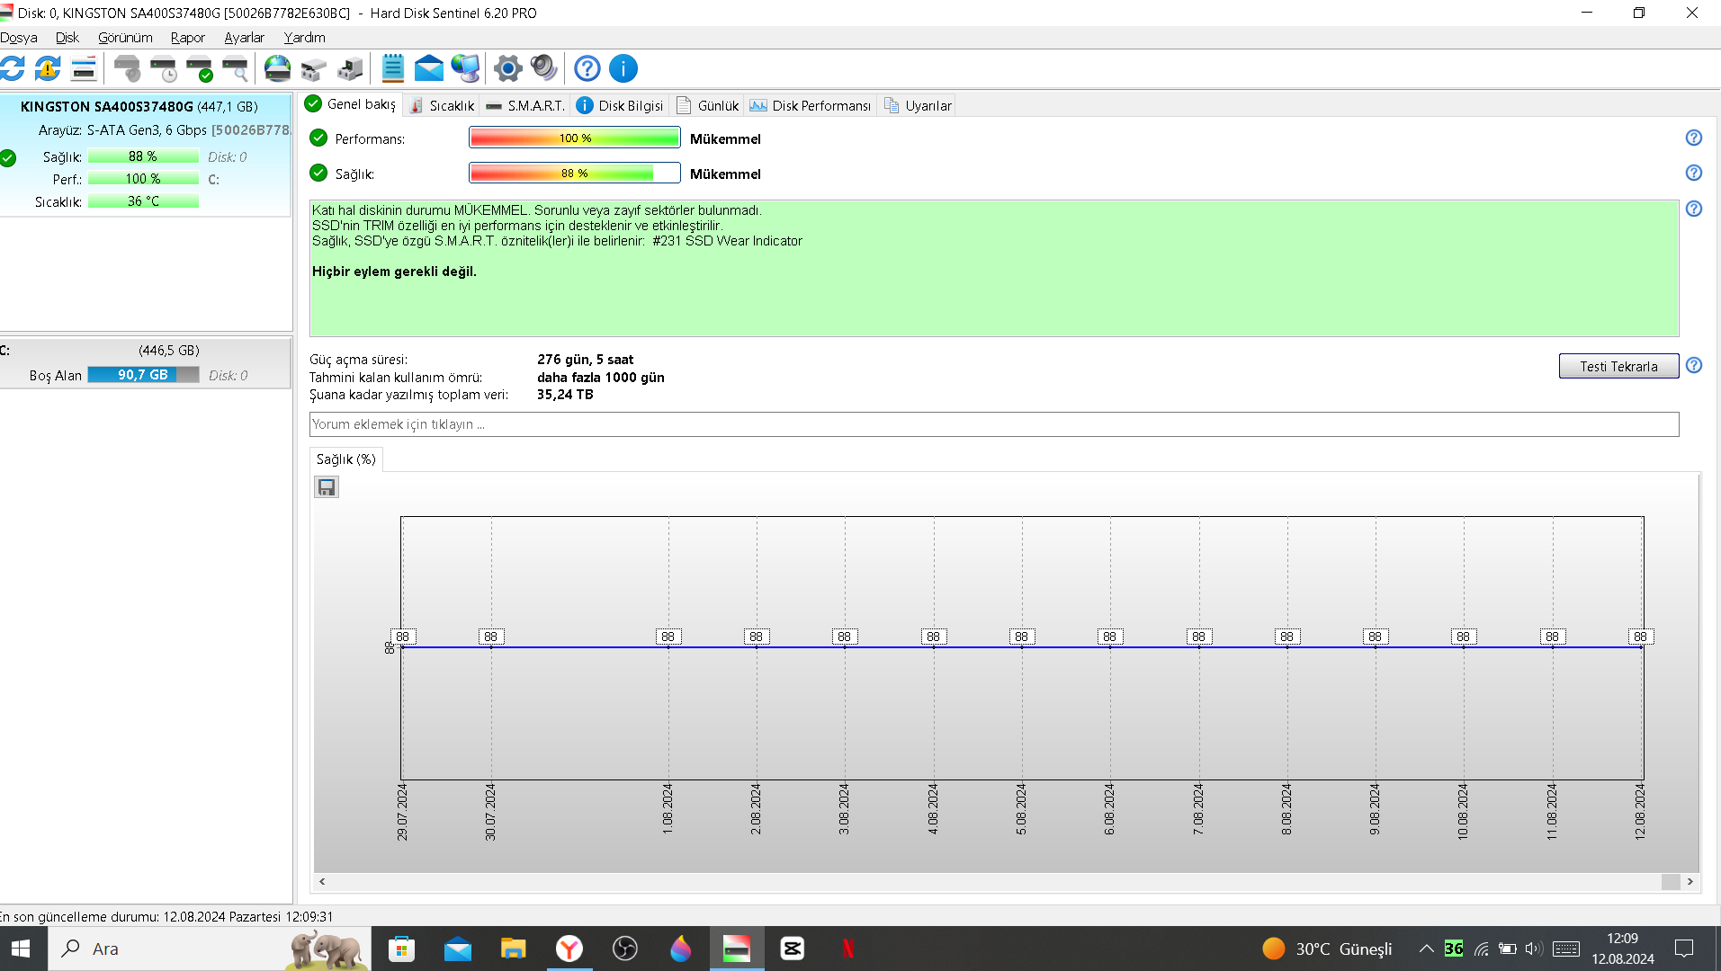Show hidden system tray icons chevron
Screen dimensions: 1721x971
(1426, 949)
